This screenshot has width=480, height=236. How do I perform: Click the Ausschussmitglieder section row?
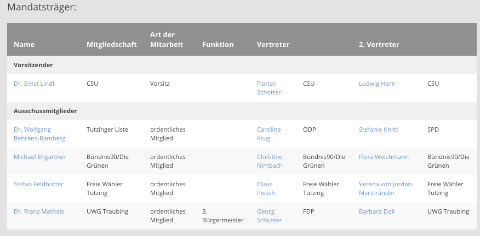coord(45,111)
